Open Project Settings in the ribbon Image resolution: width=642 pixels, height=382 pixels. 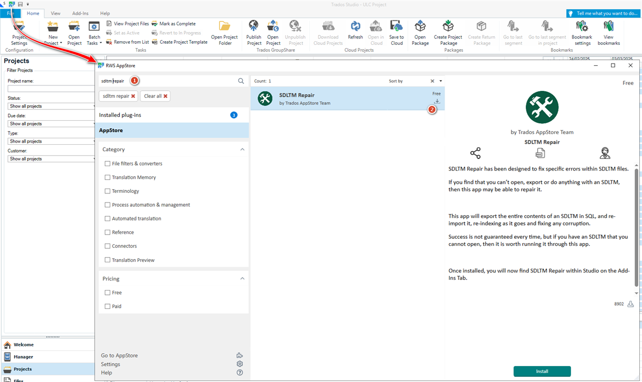[19, 33]
